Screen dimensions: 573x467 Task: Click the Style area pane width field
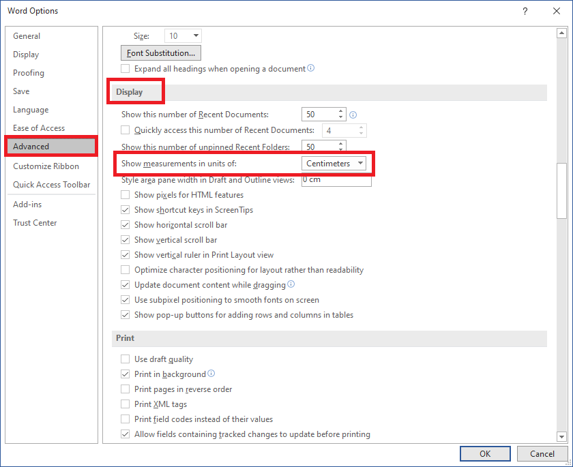coord(336,181)
